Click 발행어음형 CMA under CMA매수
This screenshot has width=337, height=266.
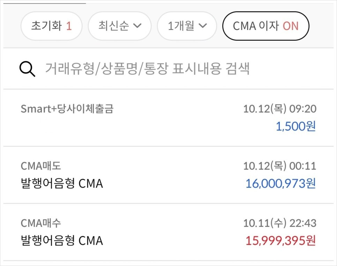(62, 241)
